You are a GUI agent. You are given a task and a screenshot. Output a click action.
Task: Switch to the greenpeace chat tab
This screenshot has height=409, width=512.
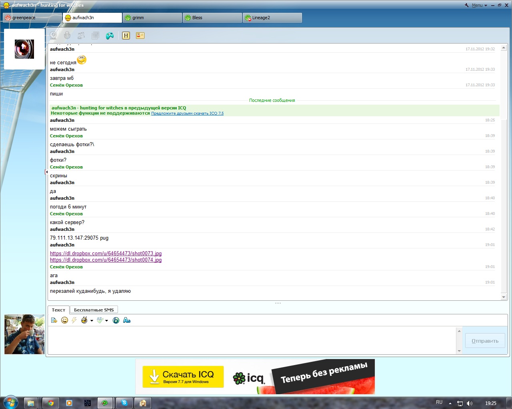click(x=32, y=18)
